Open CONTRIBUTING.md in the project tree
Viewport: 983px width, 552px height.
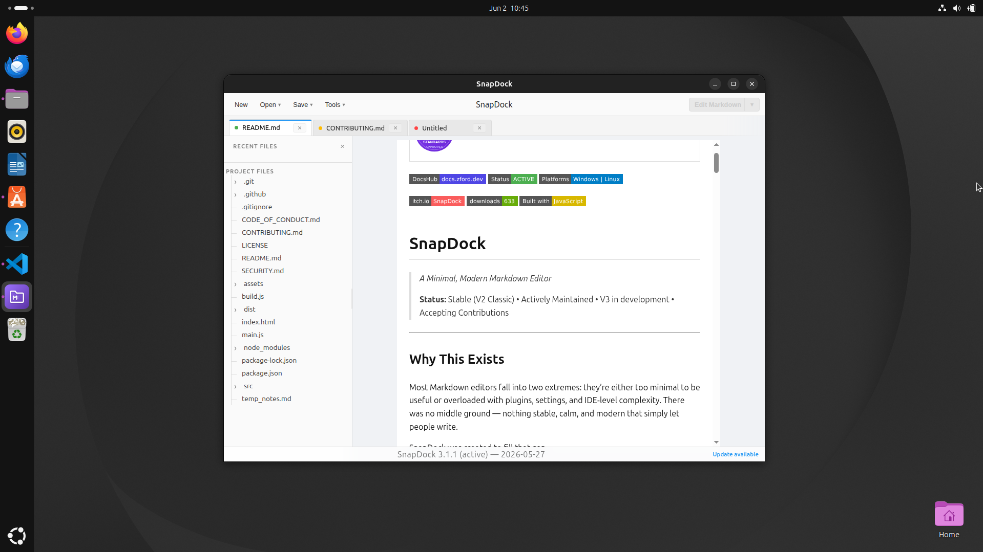pos(272,233)
